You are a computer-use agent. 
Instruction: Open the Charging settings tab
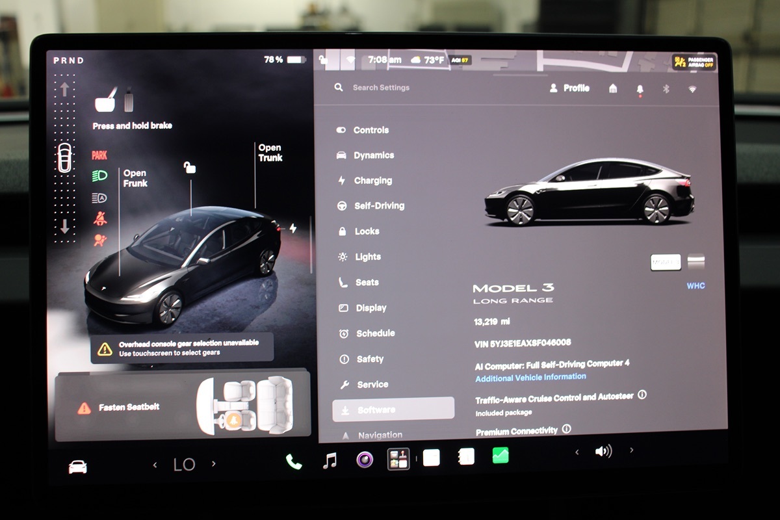click(x=365, y=181)
